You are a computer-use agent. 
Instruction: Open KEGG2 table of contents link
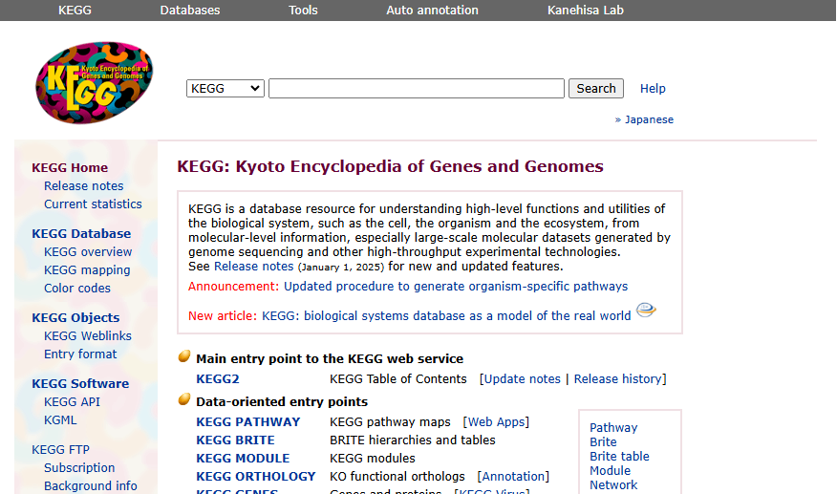218,379
